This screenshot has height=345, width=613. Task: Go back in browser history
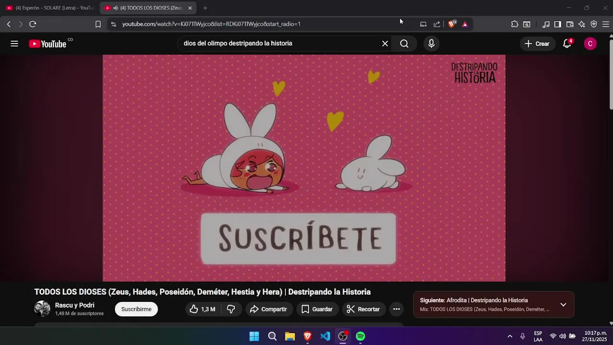click(9, 24)
